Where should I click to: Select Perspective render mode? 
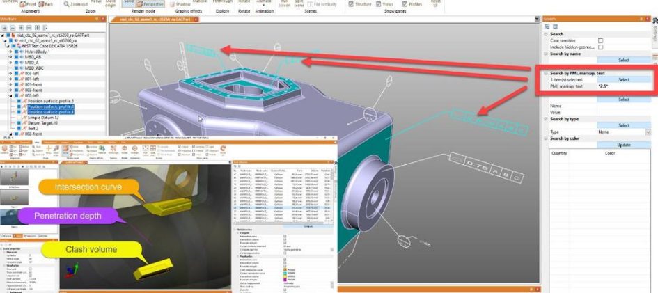[151, 3]
